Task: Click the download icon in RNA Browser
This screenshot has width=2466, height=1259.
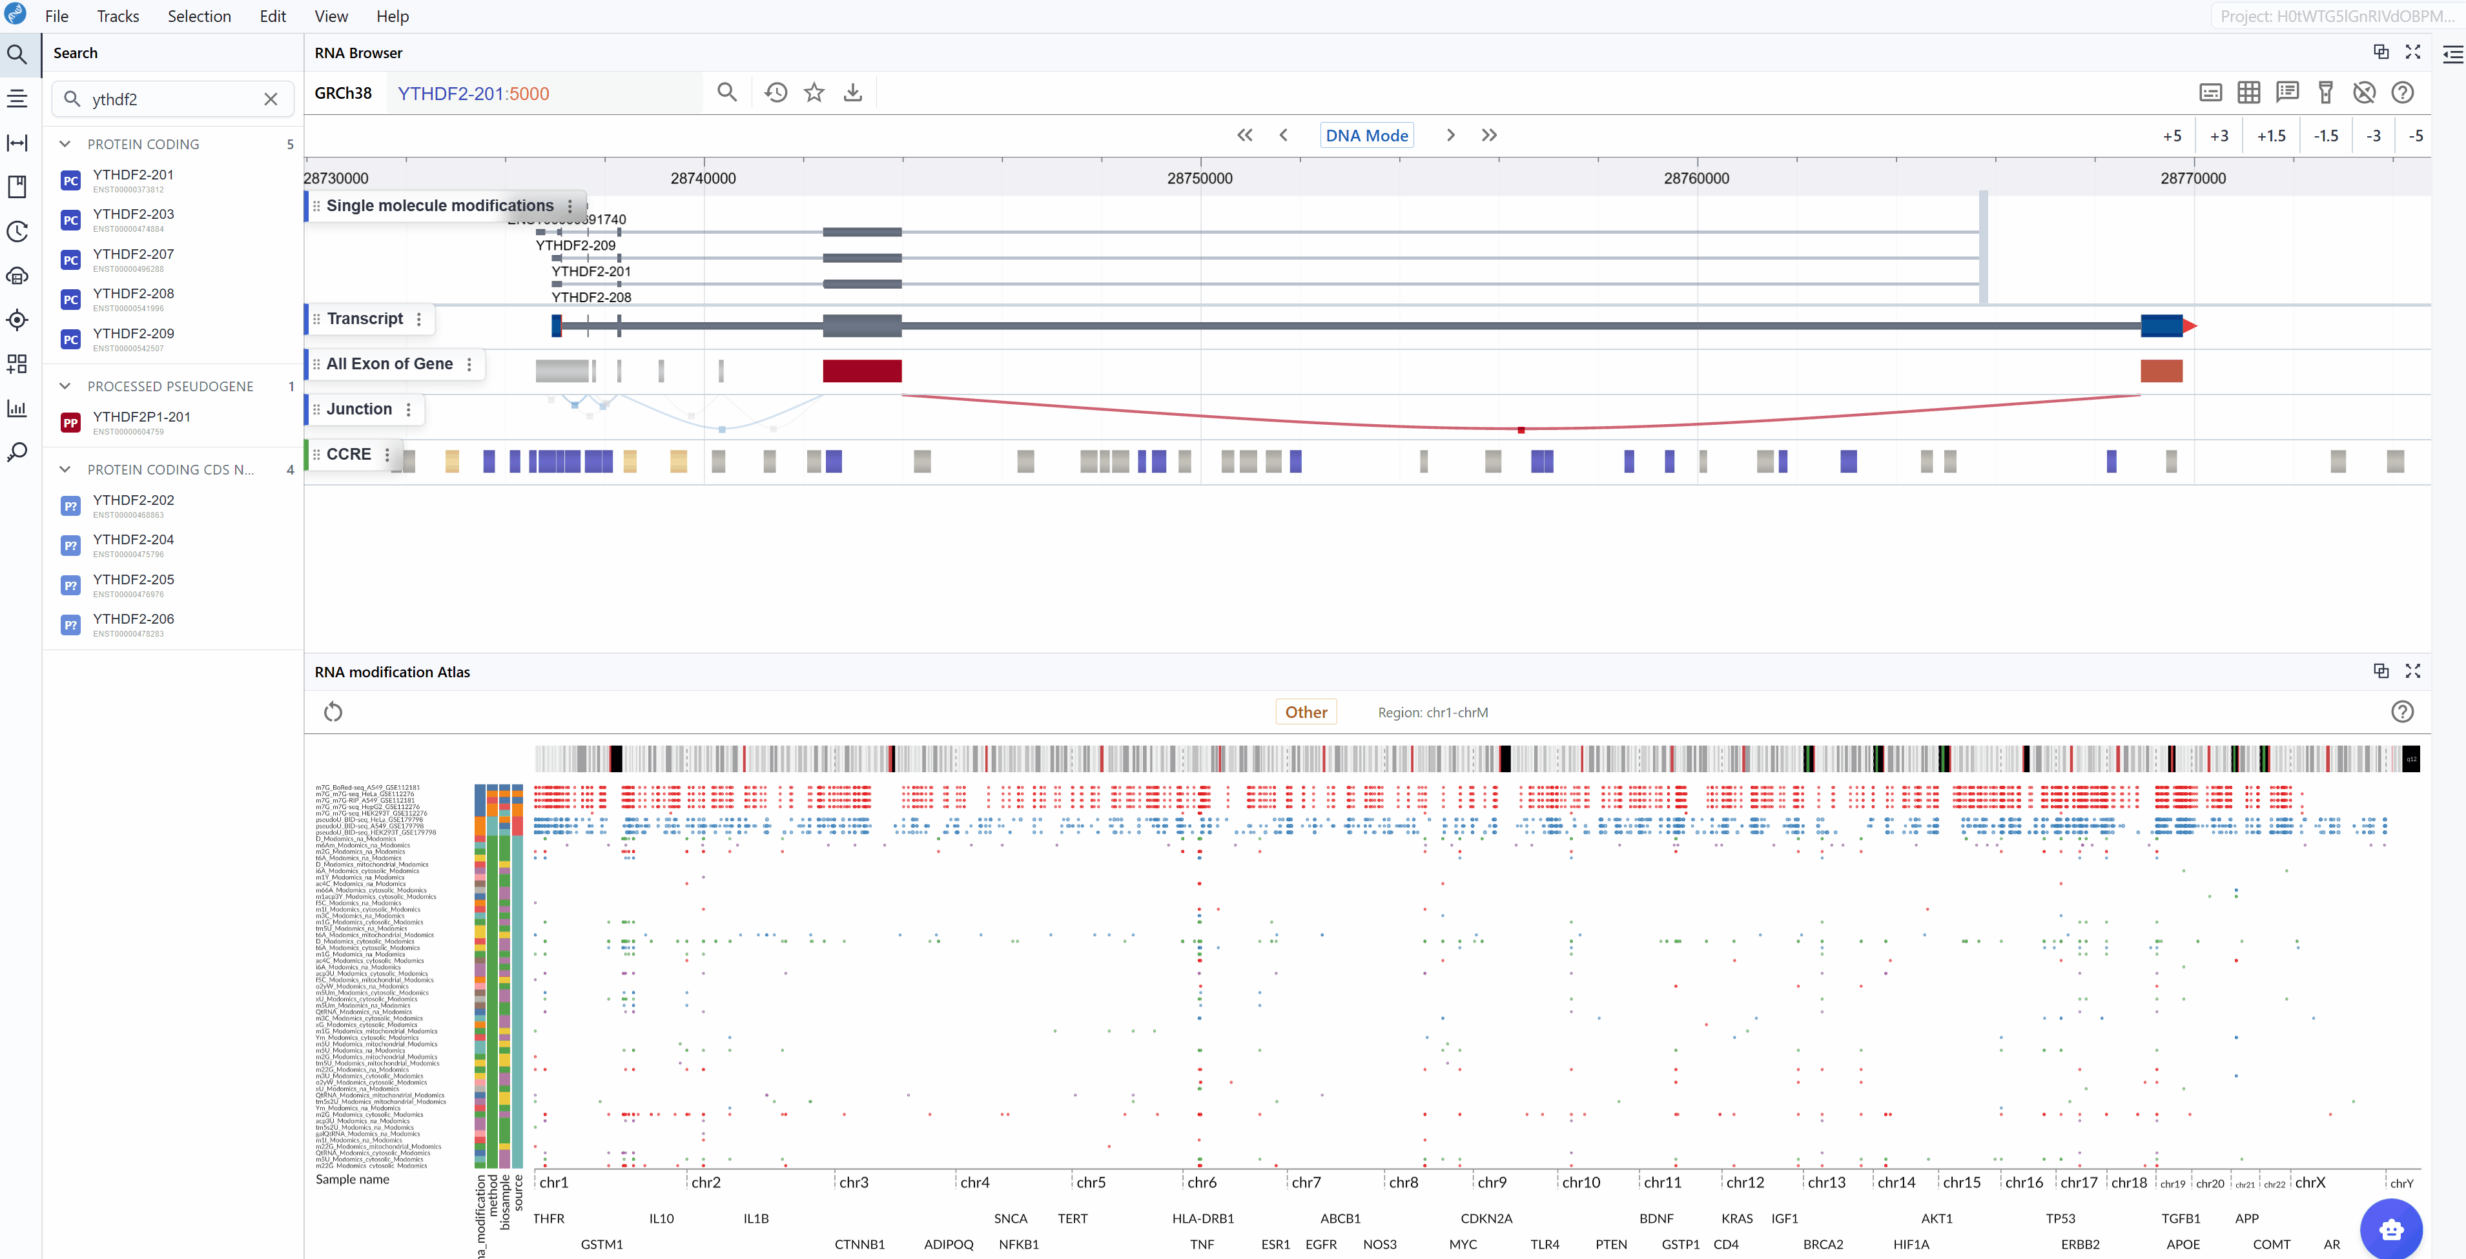Action: click(852, 93)
